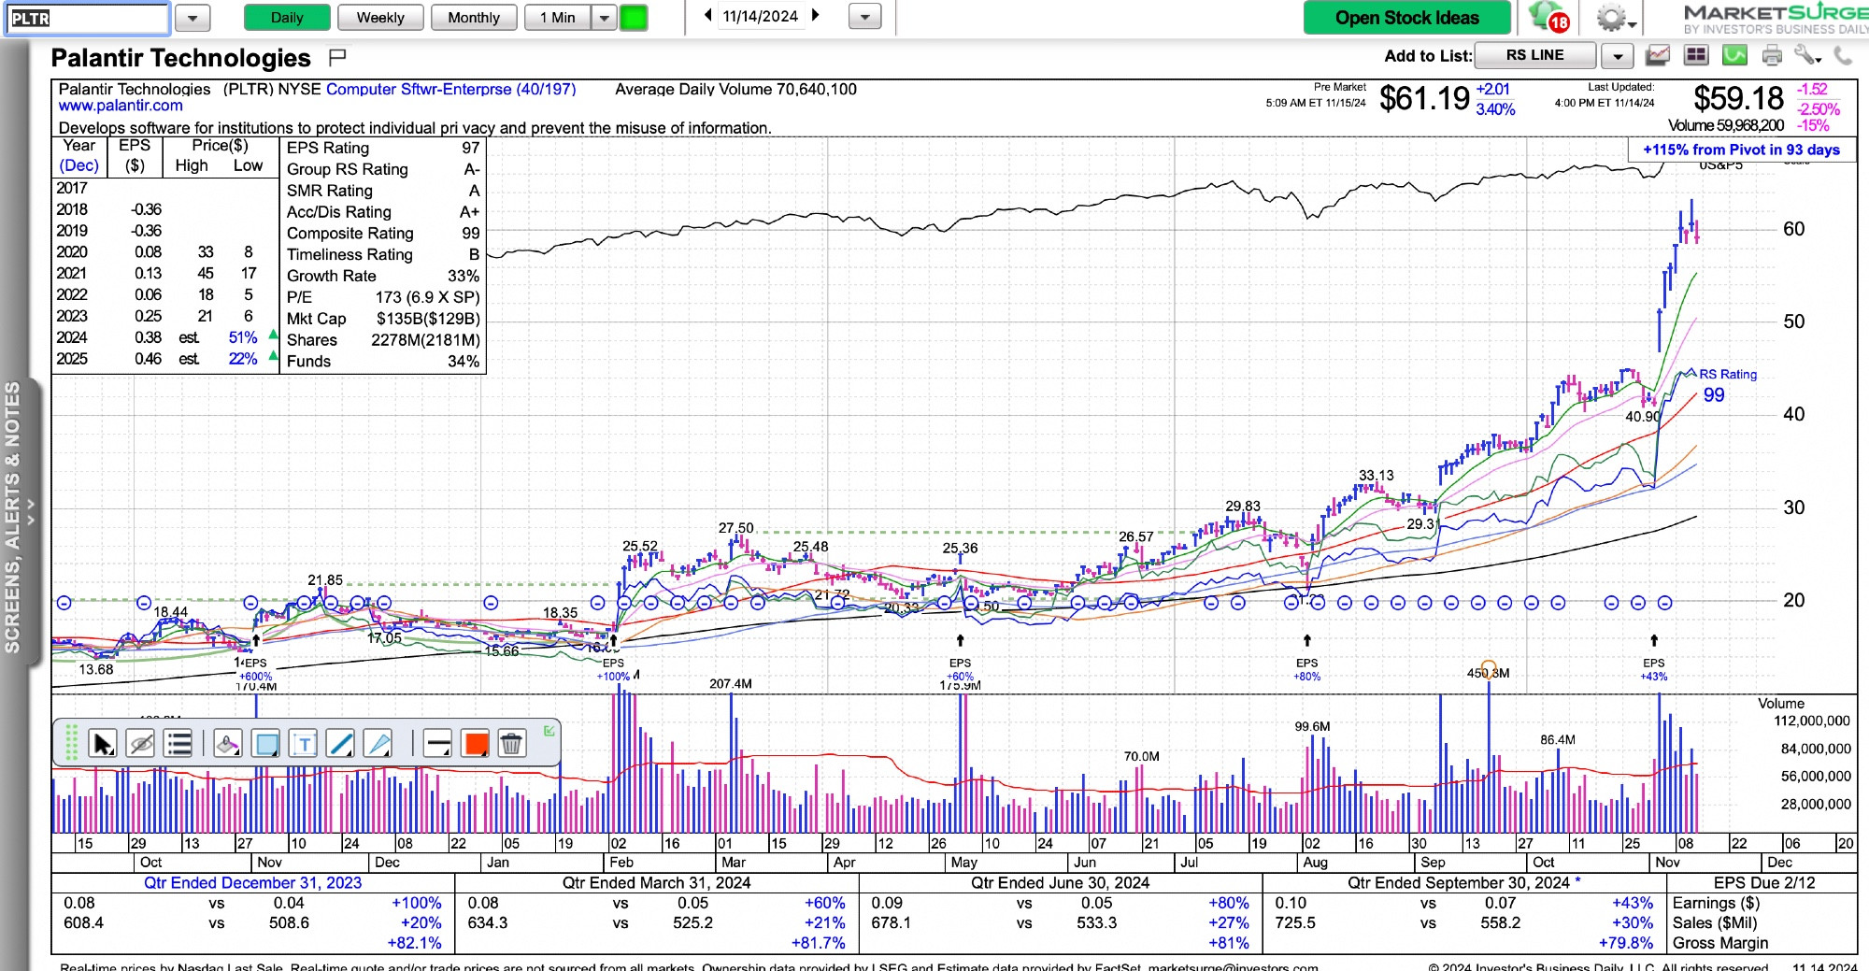Click the 2024 estimated EPS 51% value
Screen dimensions: 1869x971
[x=243, y=337]
